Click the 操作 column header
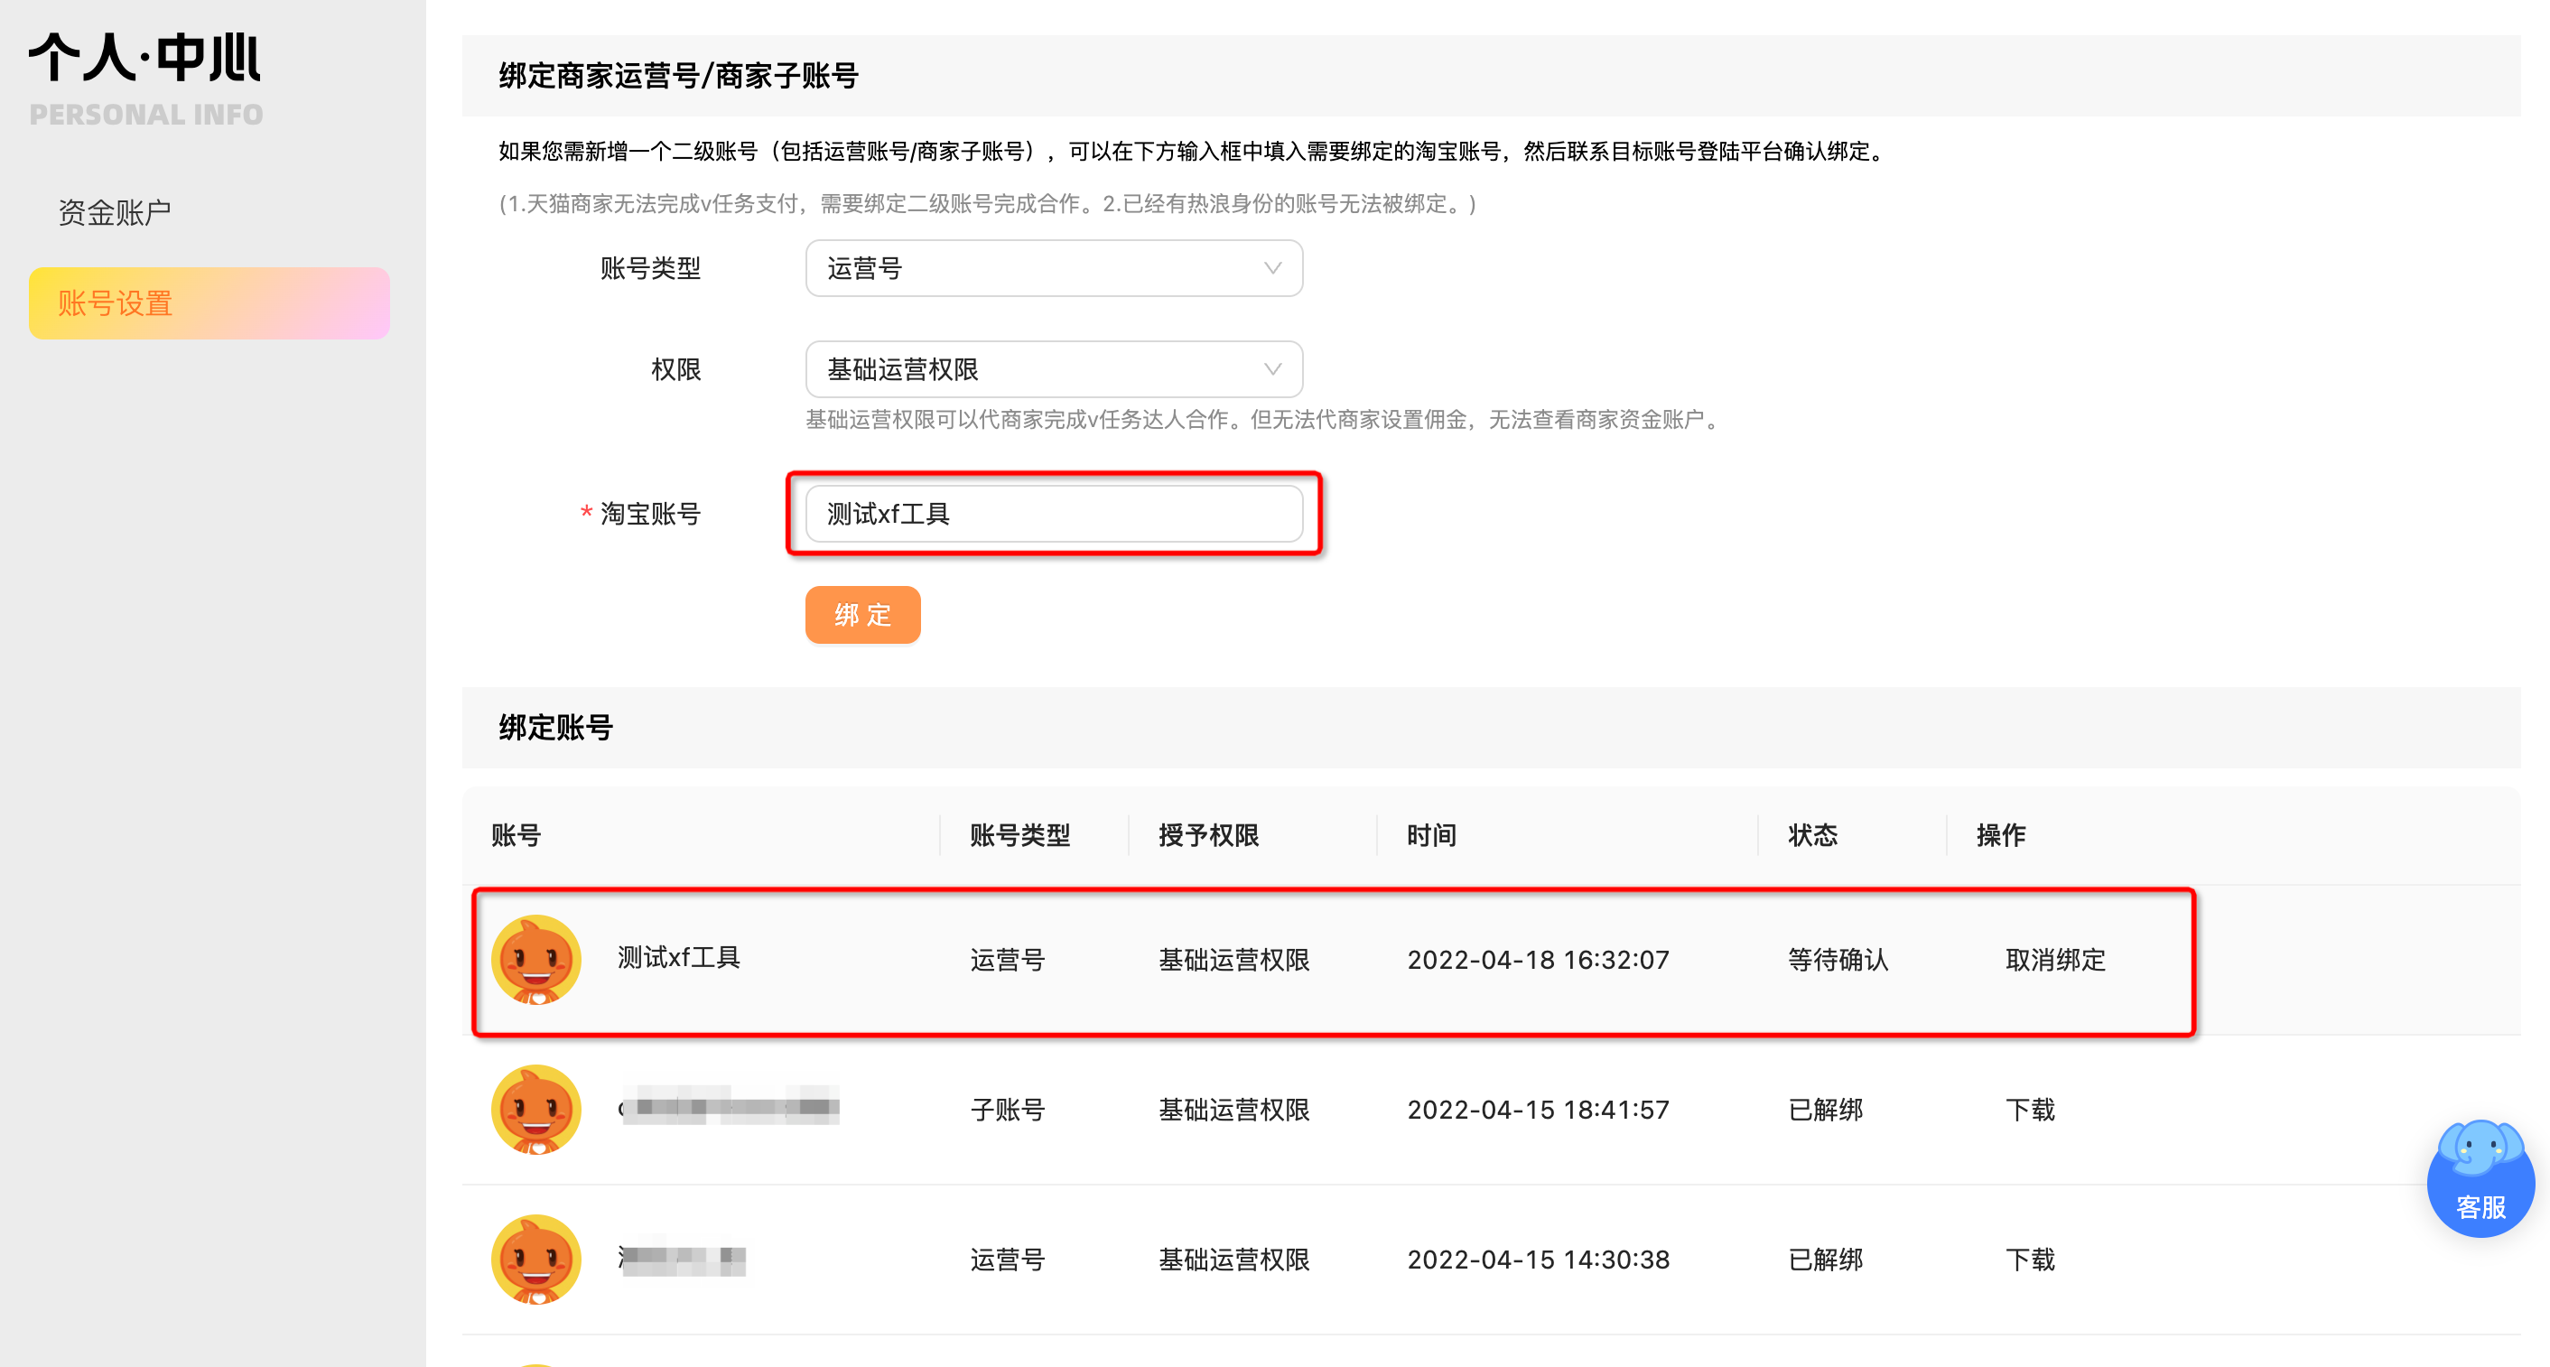The width and height of the screenshot is (2550, 1367). pos(2001,834)
